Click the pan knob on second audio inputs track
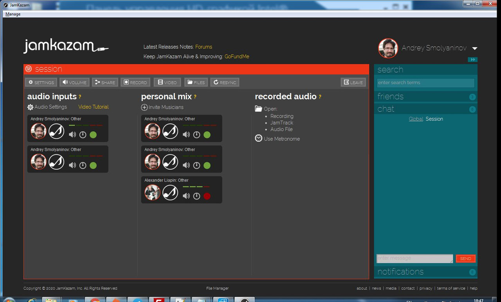Image resolution: width=501 pixels, height=302 pixels. click(83, 165)
